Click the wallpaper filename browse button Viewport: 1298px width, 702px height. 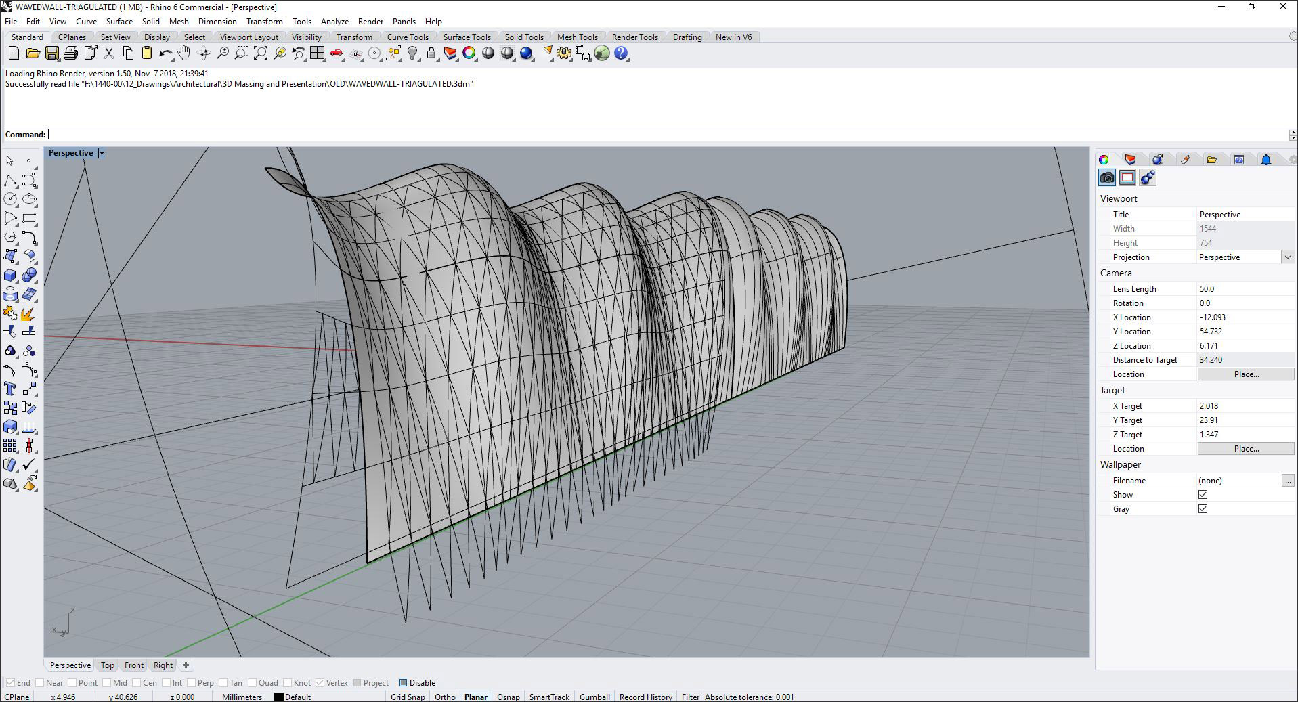click(1287, 481)
